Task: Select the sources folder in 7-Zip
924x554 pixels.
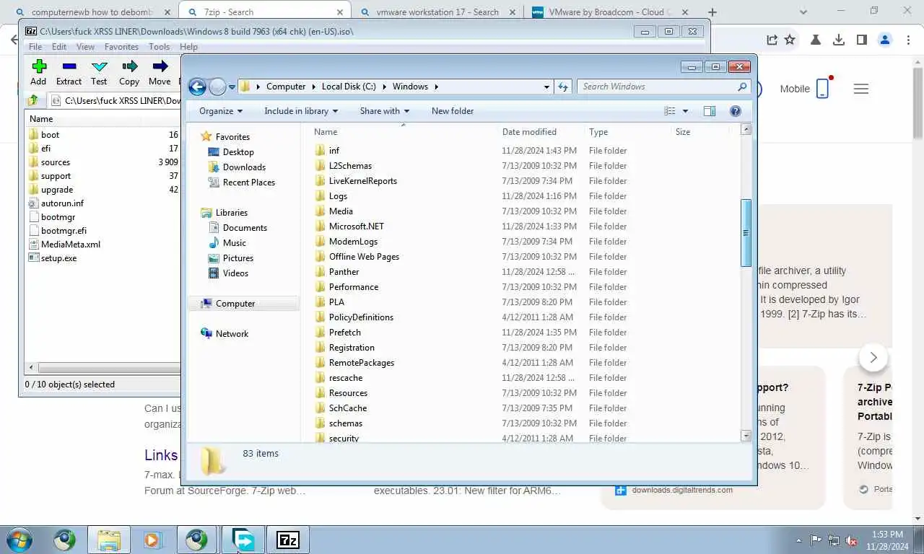Action: click(x=56, y=162)
